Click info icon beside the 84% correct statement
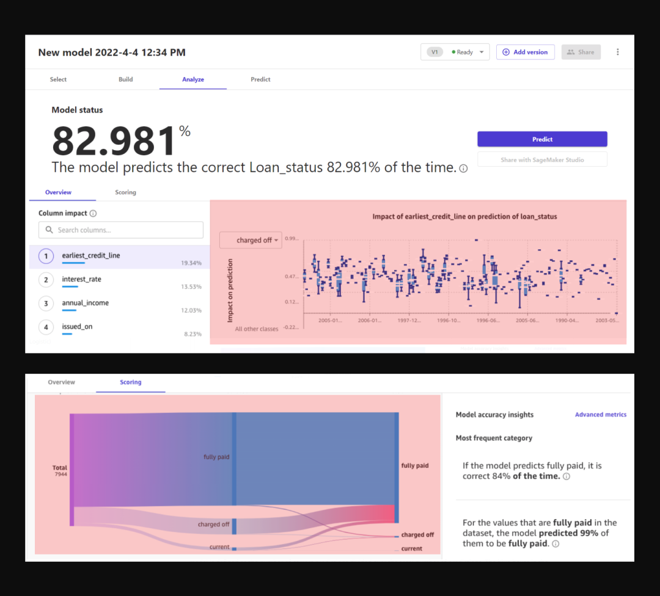 pyautogui.click(x=566, y=476)
